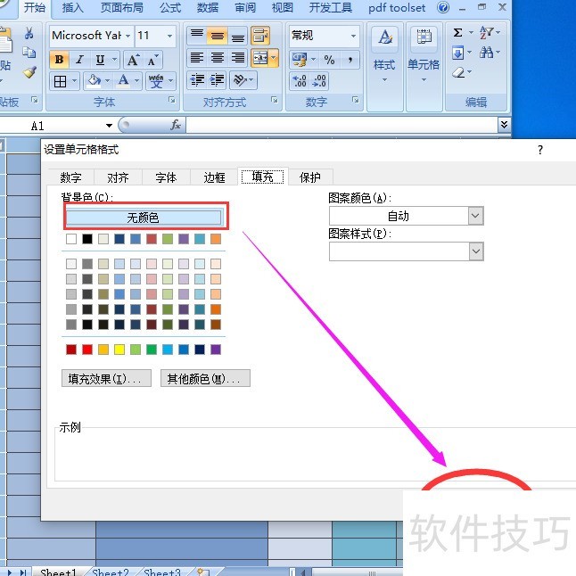The image size is (576, 576).
Task: Click the Fill down-arrow icon in editing group
Action: (x=457, y=53)
